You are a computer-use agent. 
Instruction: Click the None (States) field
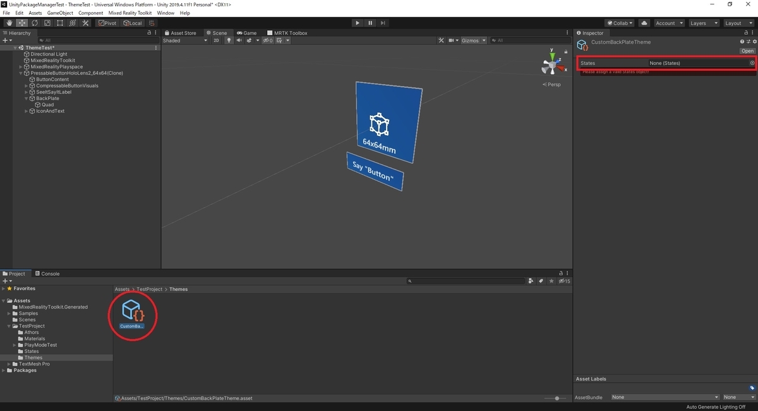(698, 63)
